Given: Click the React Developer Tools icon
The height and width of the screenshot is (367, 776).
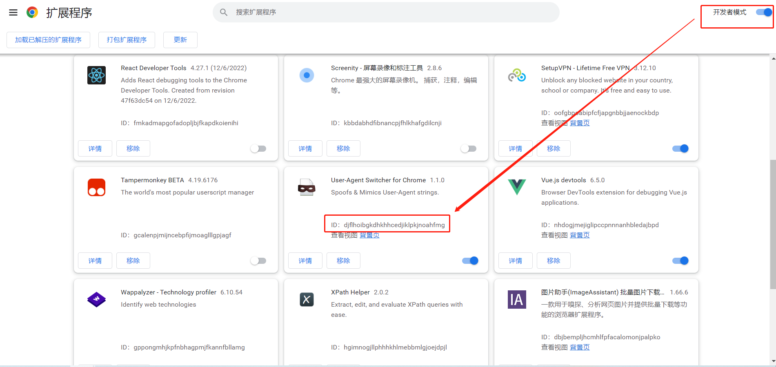Looking at the screenshot, I should pyautogui.click(x=97, y=75).
